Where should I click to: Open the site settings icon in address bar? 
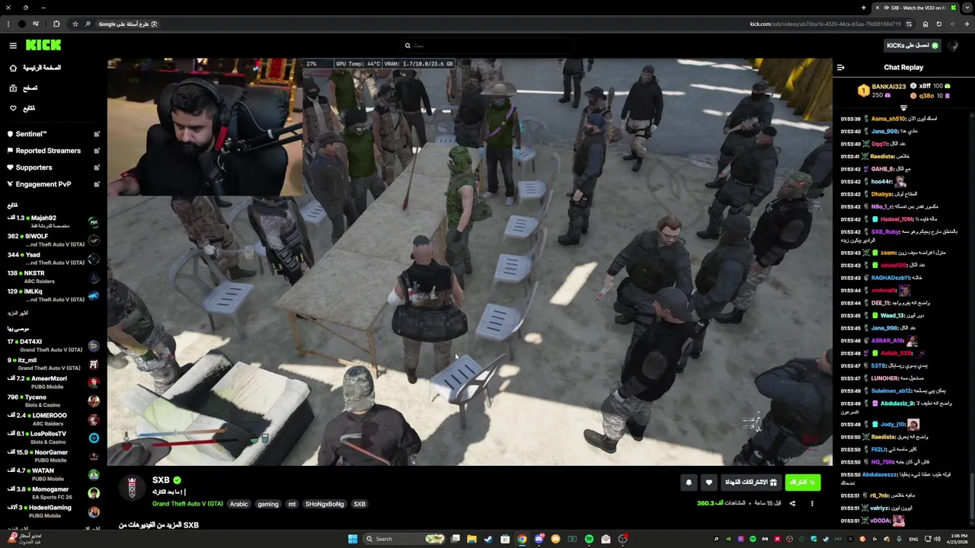tap(909, 24)
